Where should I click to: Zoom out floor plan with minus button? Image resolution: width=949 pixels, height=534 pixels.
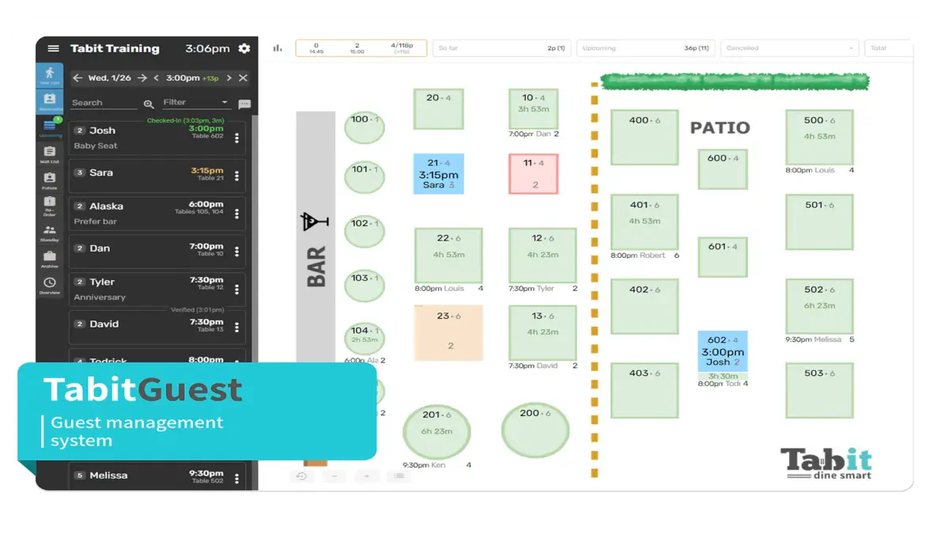(x=334, y=476)
